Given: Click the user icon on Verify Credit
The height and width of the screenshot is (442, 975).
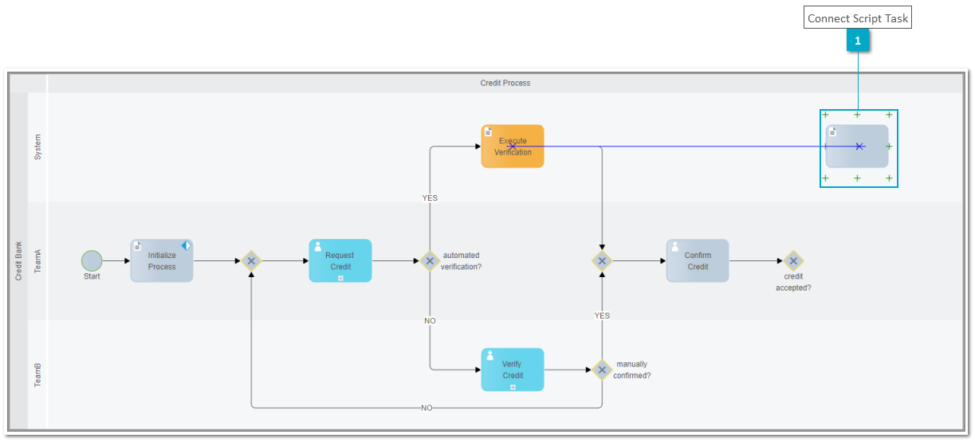Looking at the screenshot, I should (x=489, y=356).
